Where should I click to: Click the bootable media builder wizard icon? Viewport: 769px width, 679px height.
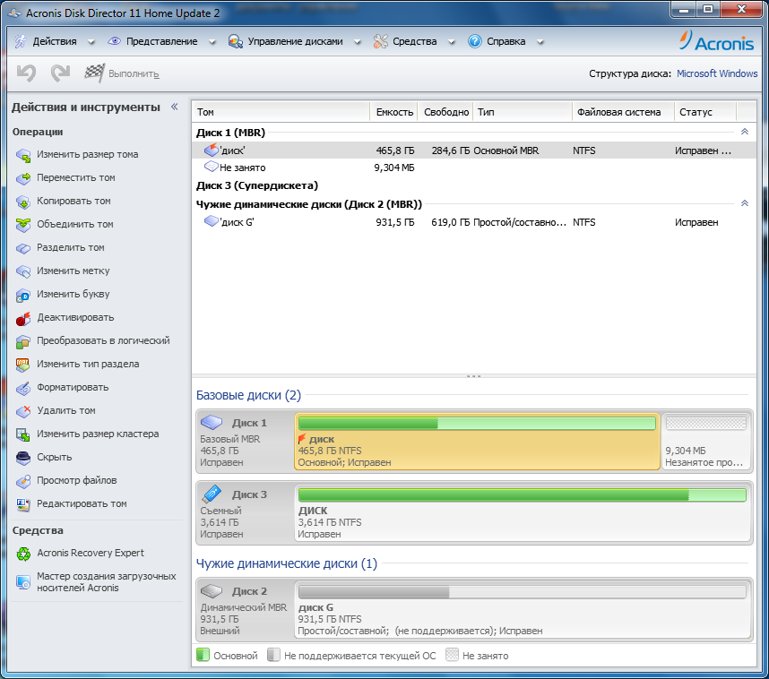click(23, 582)
